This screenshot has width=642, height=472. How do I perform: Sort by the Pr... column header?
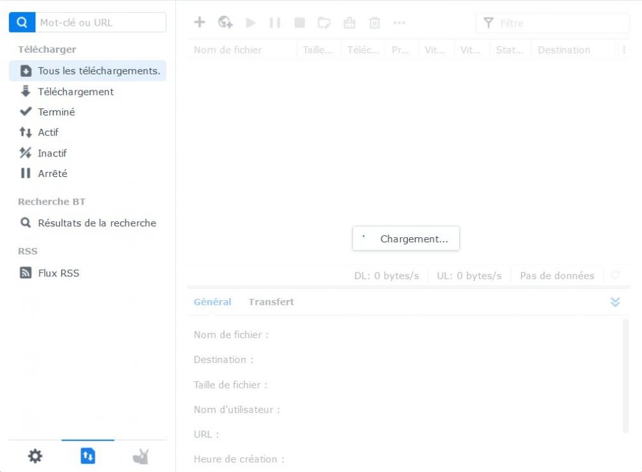point(402,50)
